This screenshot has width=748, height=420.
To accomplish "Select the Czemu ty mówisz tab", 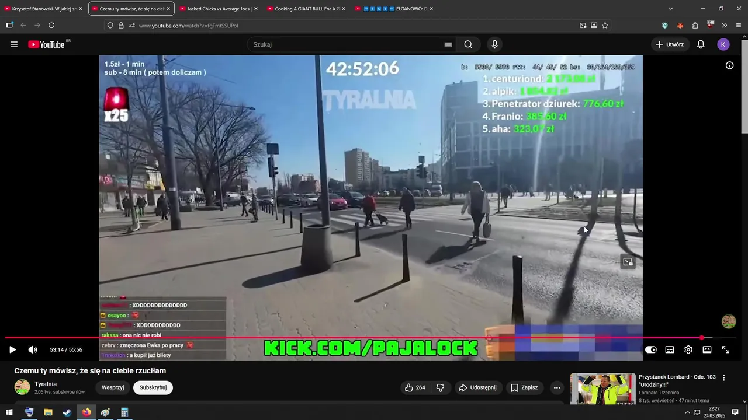I will [131, 9].
